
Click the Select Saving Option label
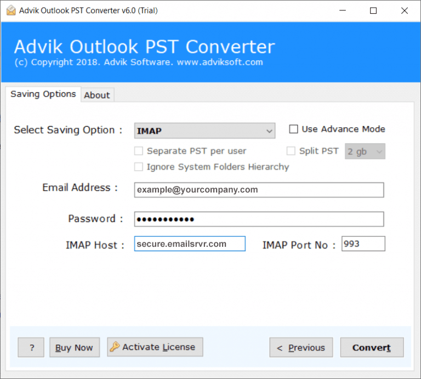pyautogui.click(x=68, y=130)
